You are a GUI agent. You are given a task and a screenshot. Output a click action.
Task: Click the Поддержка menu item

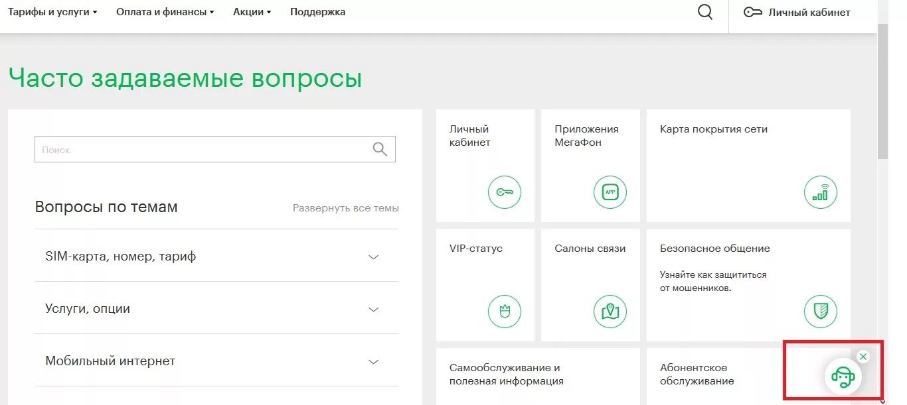tap(317, 11)
